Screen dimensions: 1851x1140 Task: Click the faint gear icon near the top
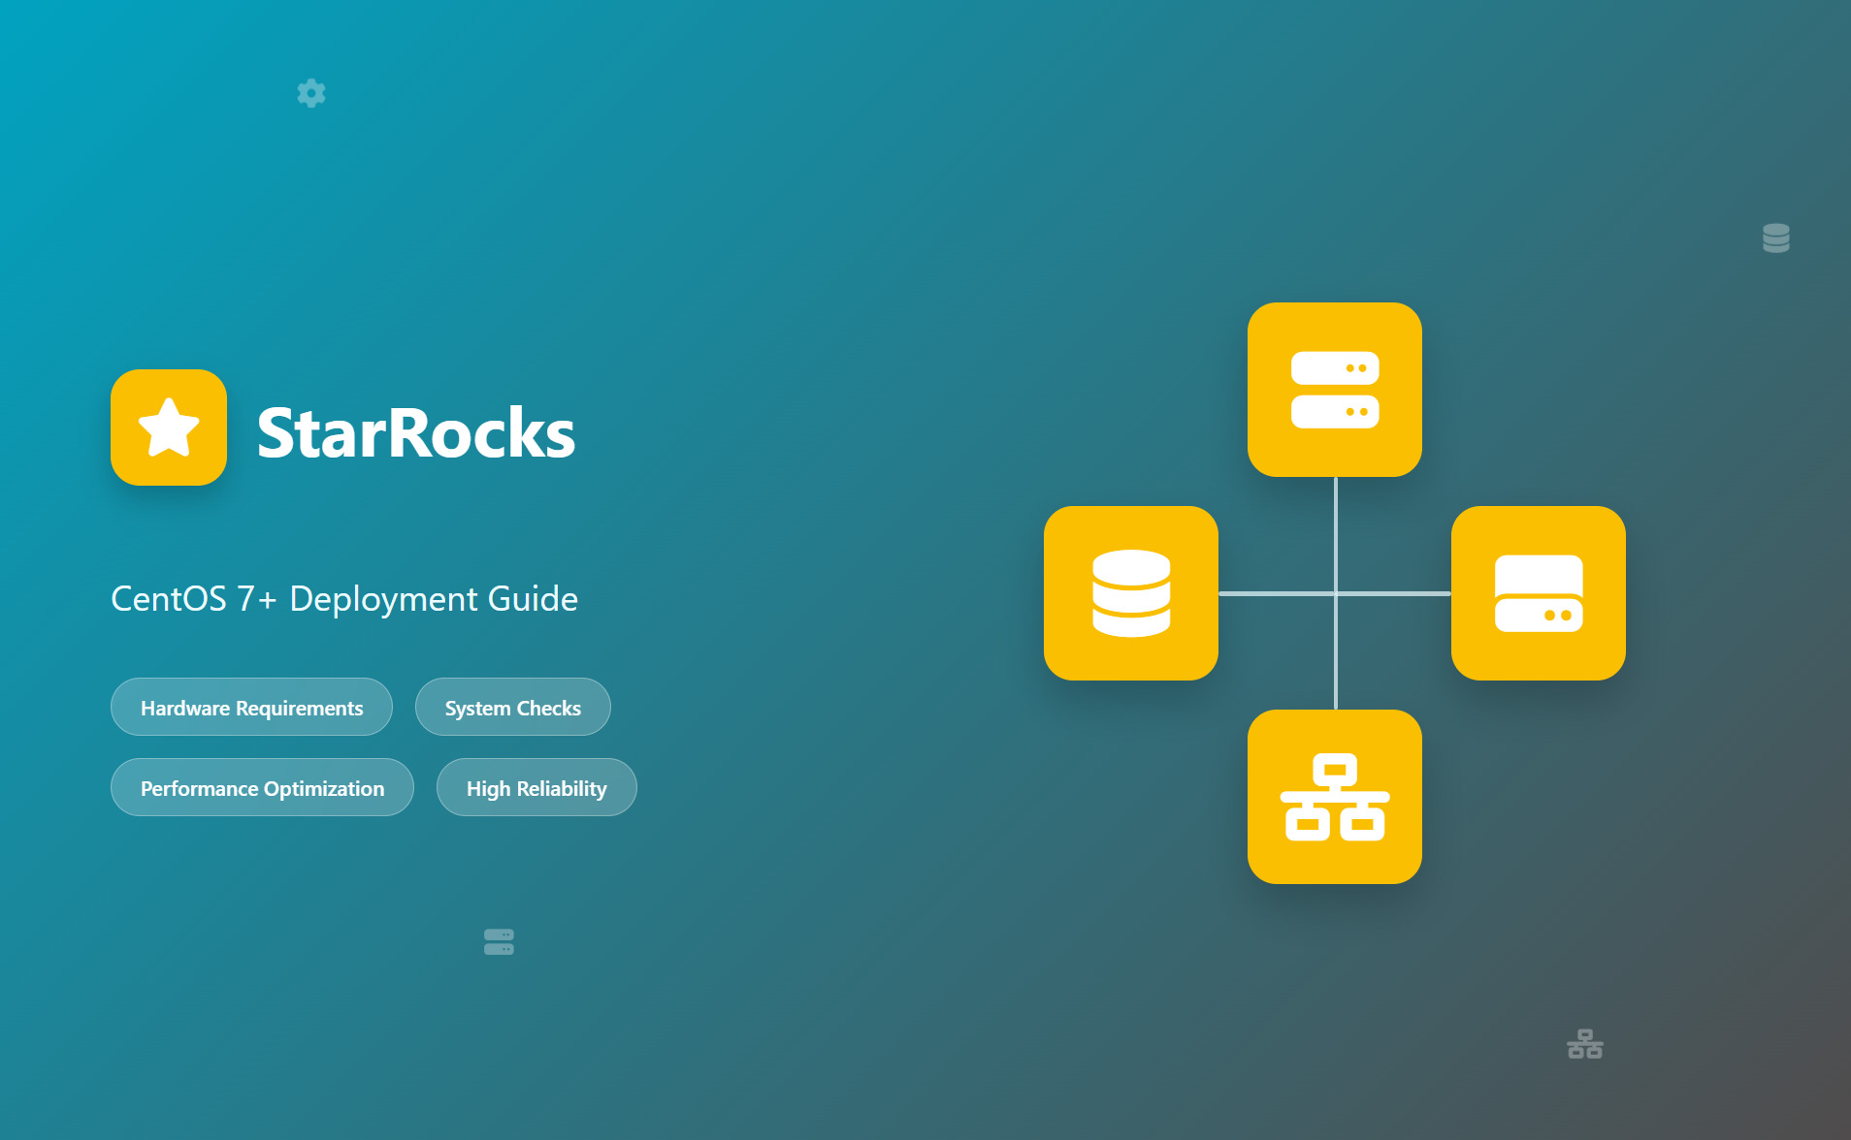point(311,92)
